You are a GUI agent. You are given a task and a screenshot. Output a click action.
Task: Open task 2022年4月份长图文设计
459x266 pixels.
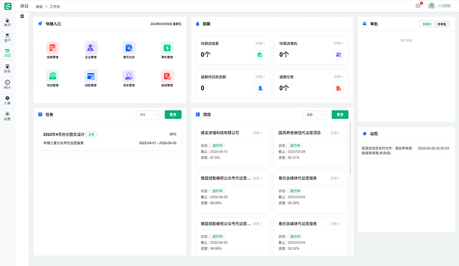(64, 134)
